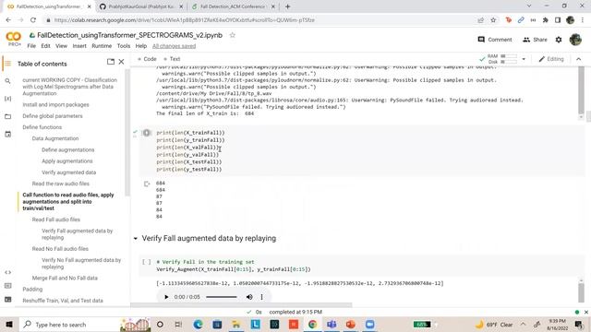Open a new browser tab
The width and height of the screenshot is (591, 332).
287,6
